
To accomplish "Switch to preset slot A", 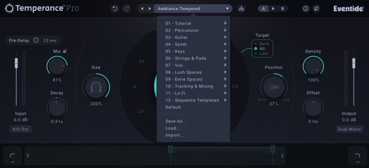I will (x=263, y=9).
